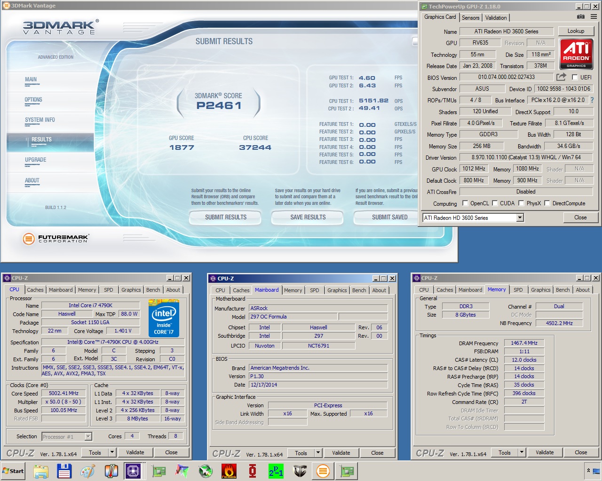602x481 pixels.
Task: Click the DRAM Frequency value 1467.4 MHz
Action: tap(524, 343)
